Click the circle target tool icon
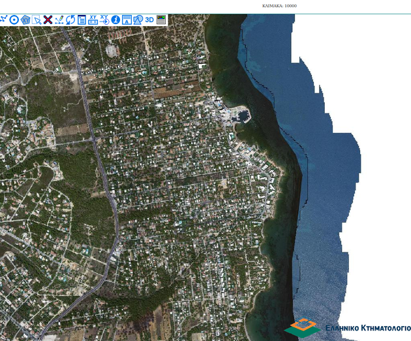The image size is (411, 341). coord(14,20)
